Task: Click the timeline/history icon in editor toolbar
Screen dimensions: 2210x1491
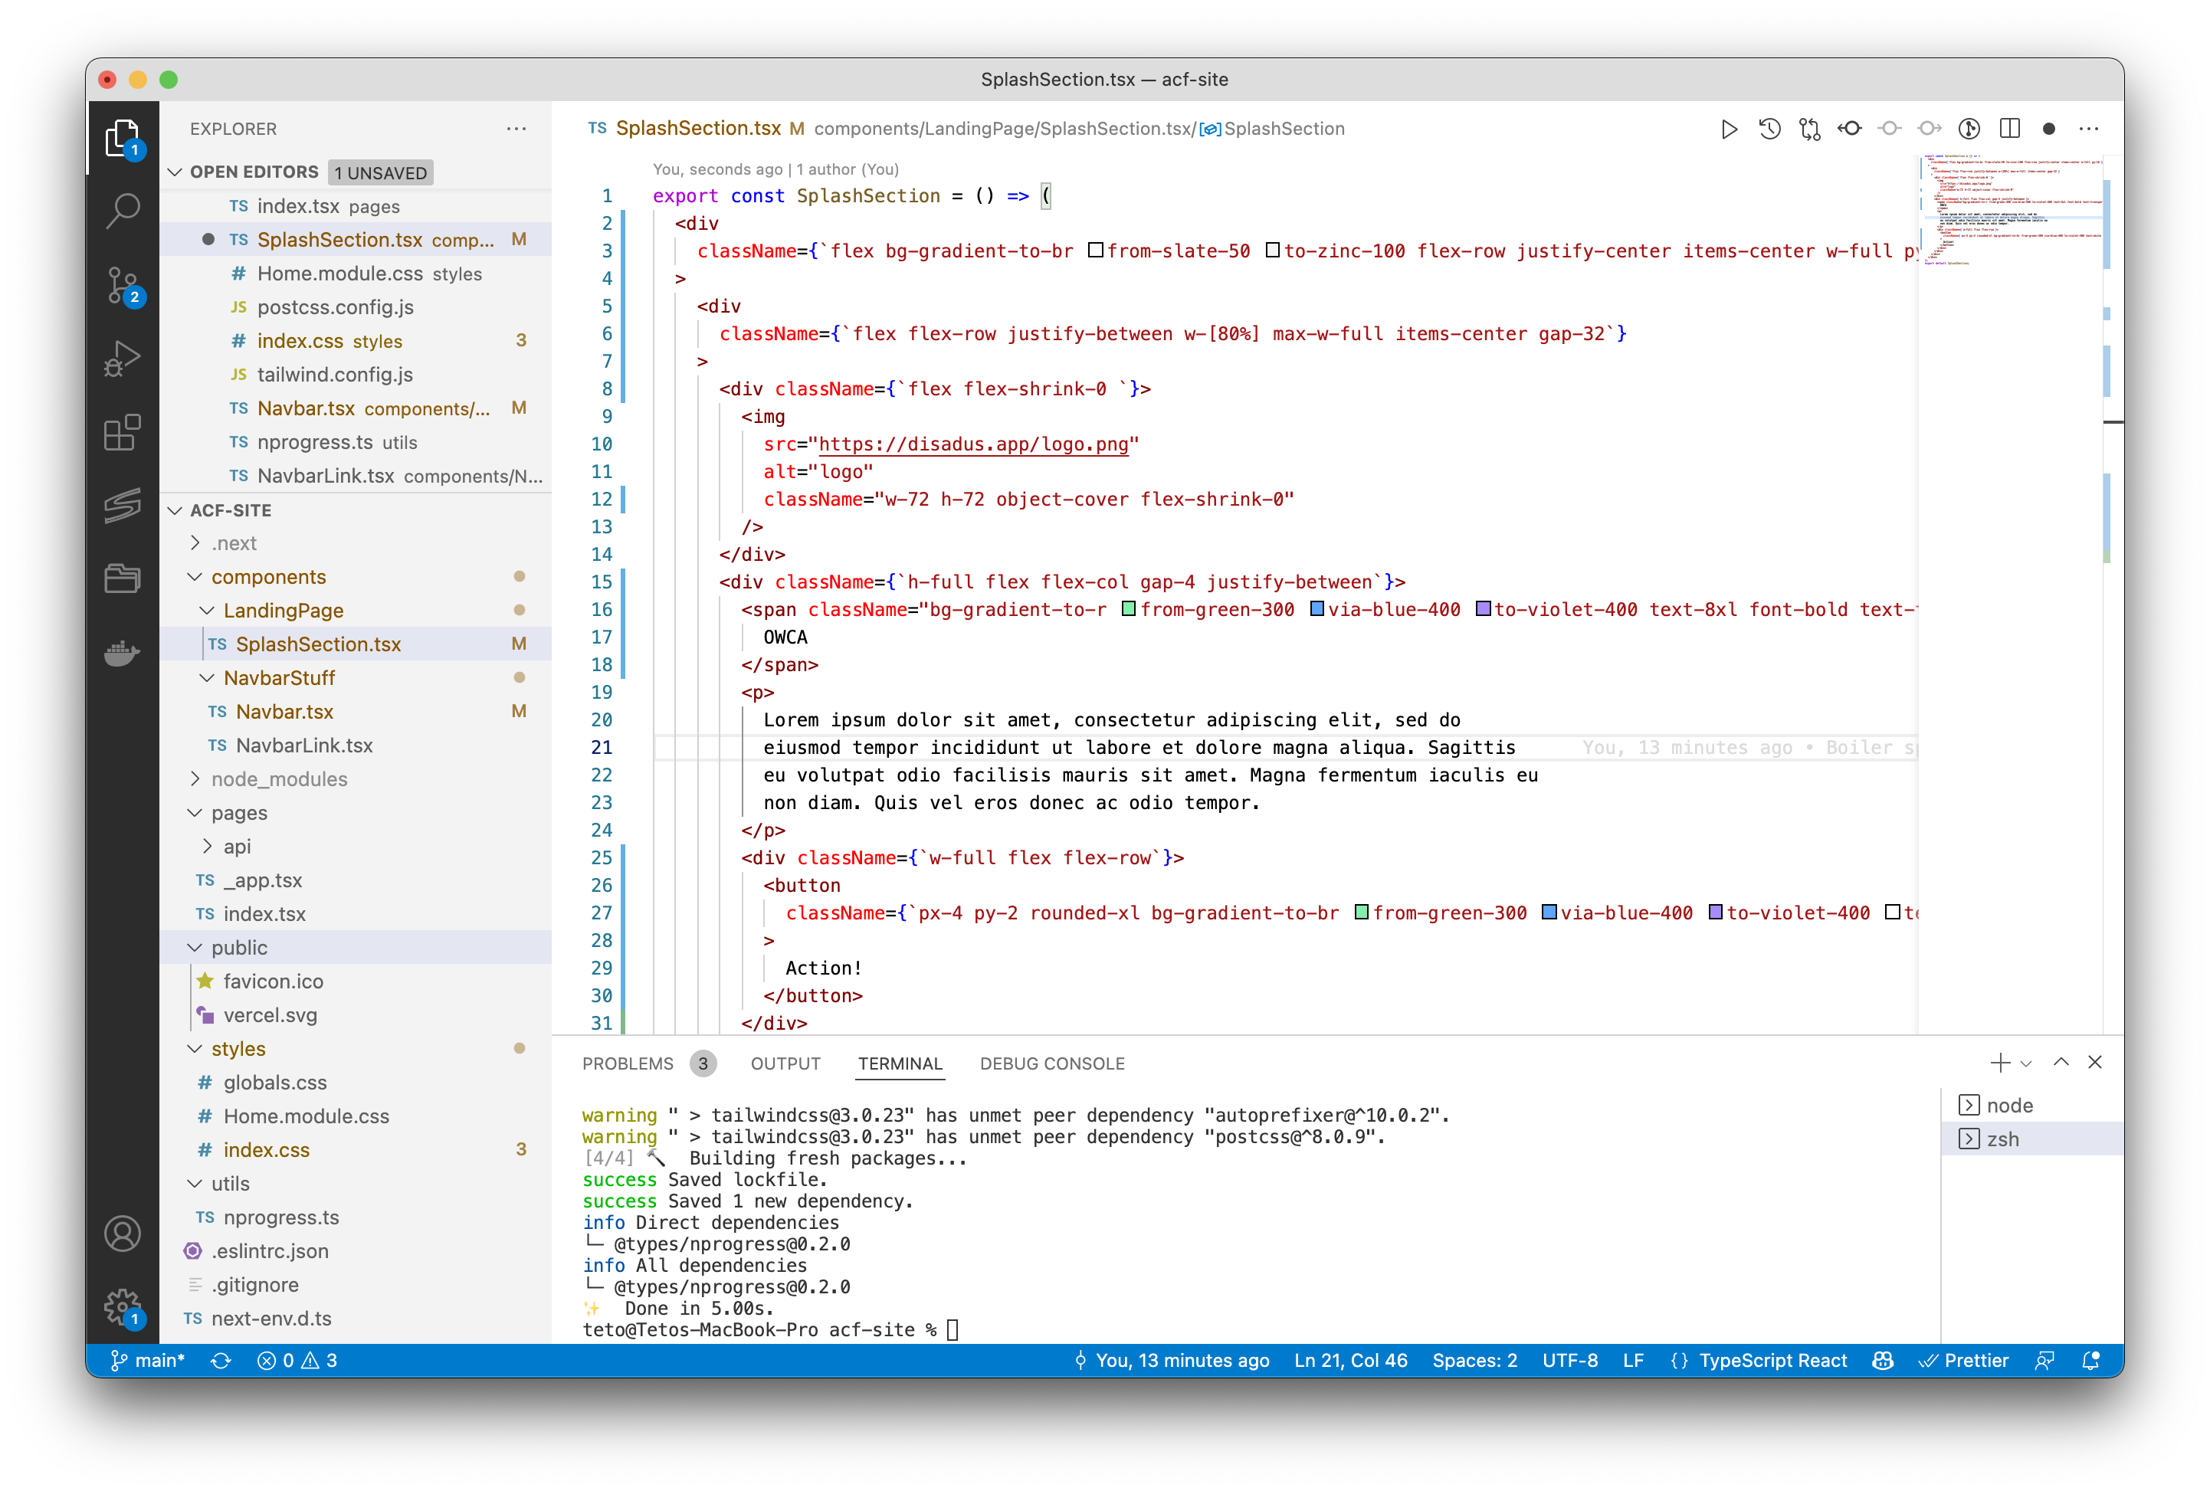Action: point(1772,128)
